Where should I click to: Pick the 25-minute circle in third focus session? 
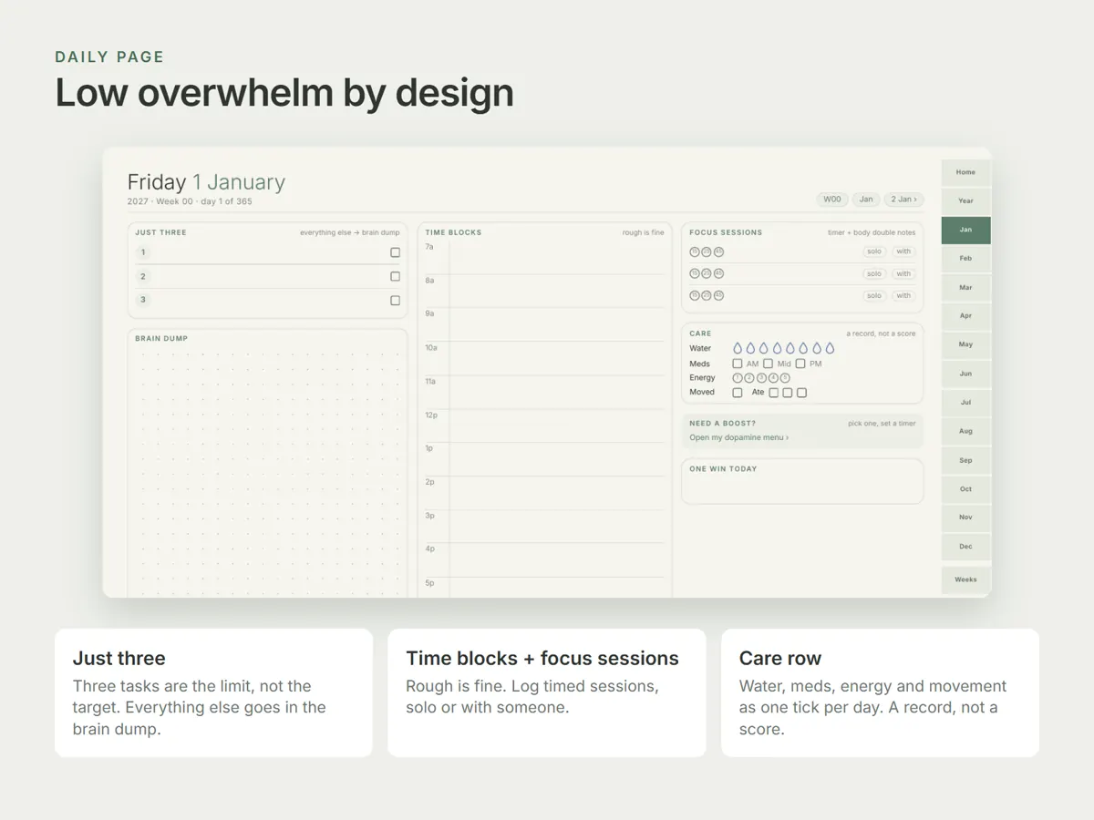click(707, 295)
